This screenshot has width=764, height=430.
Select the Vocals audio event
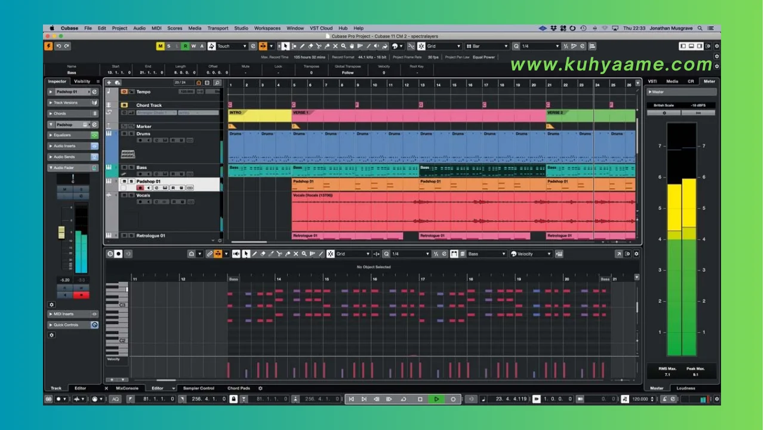pos(463,211)
